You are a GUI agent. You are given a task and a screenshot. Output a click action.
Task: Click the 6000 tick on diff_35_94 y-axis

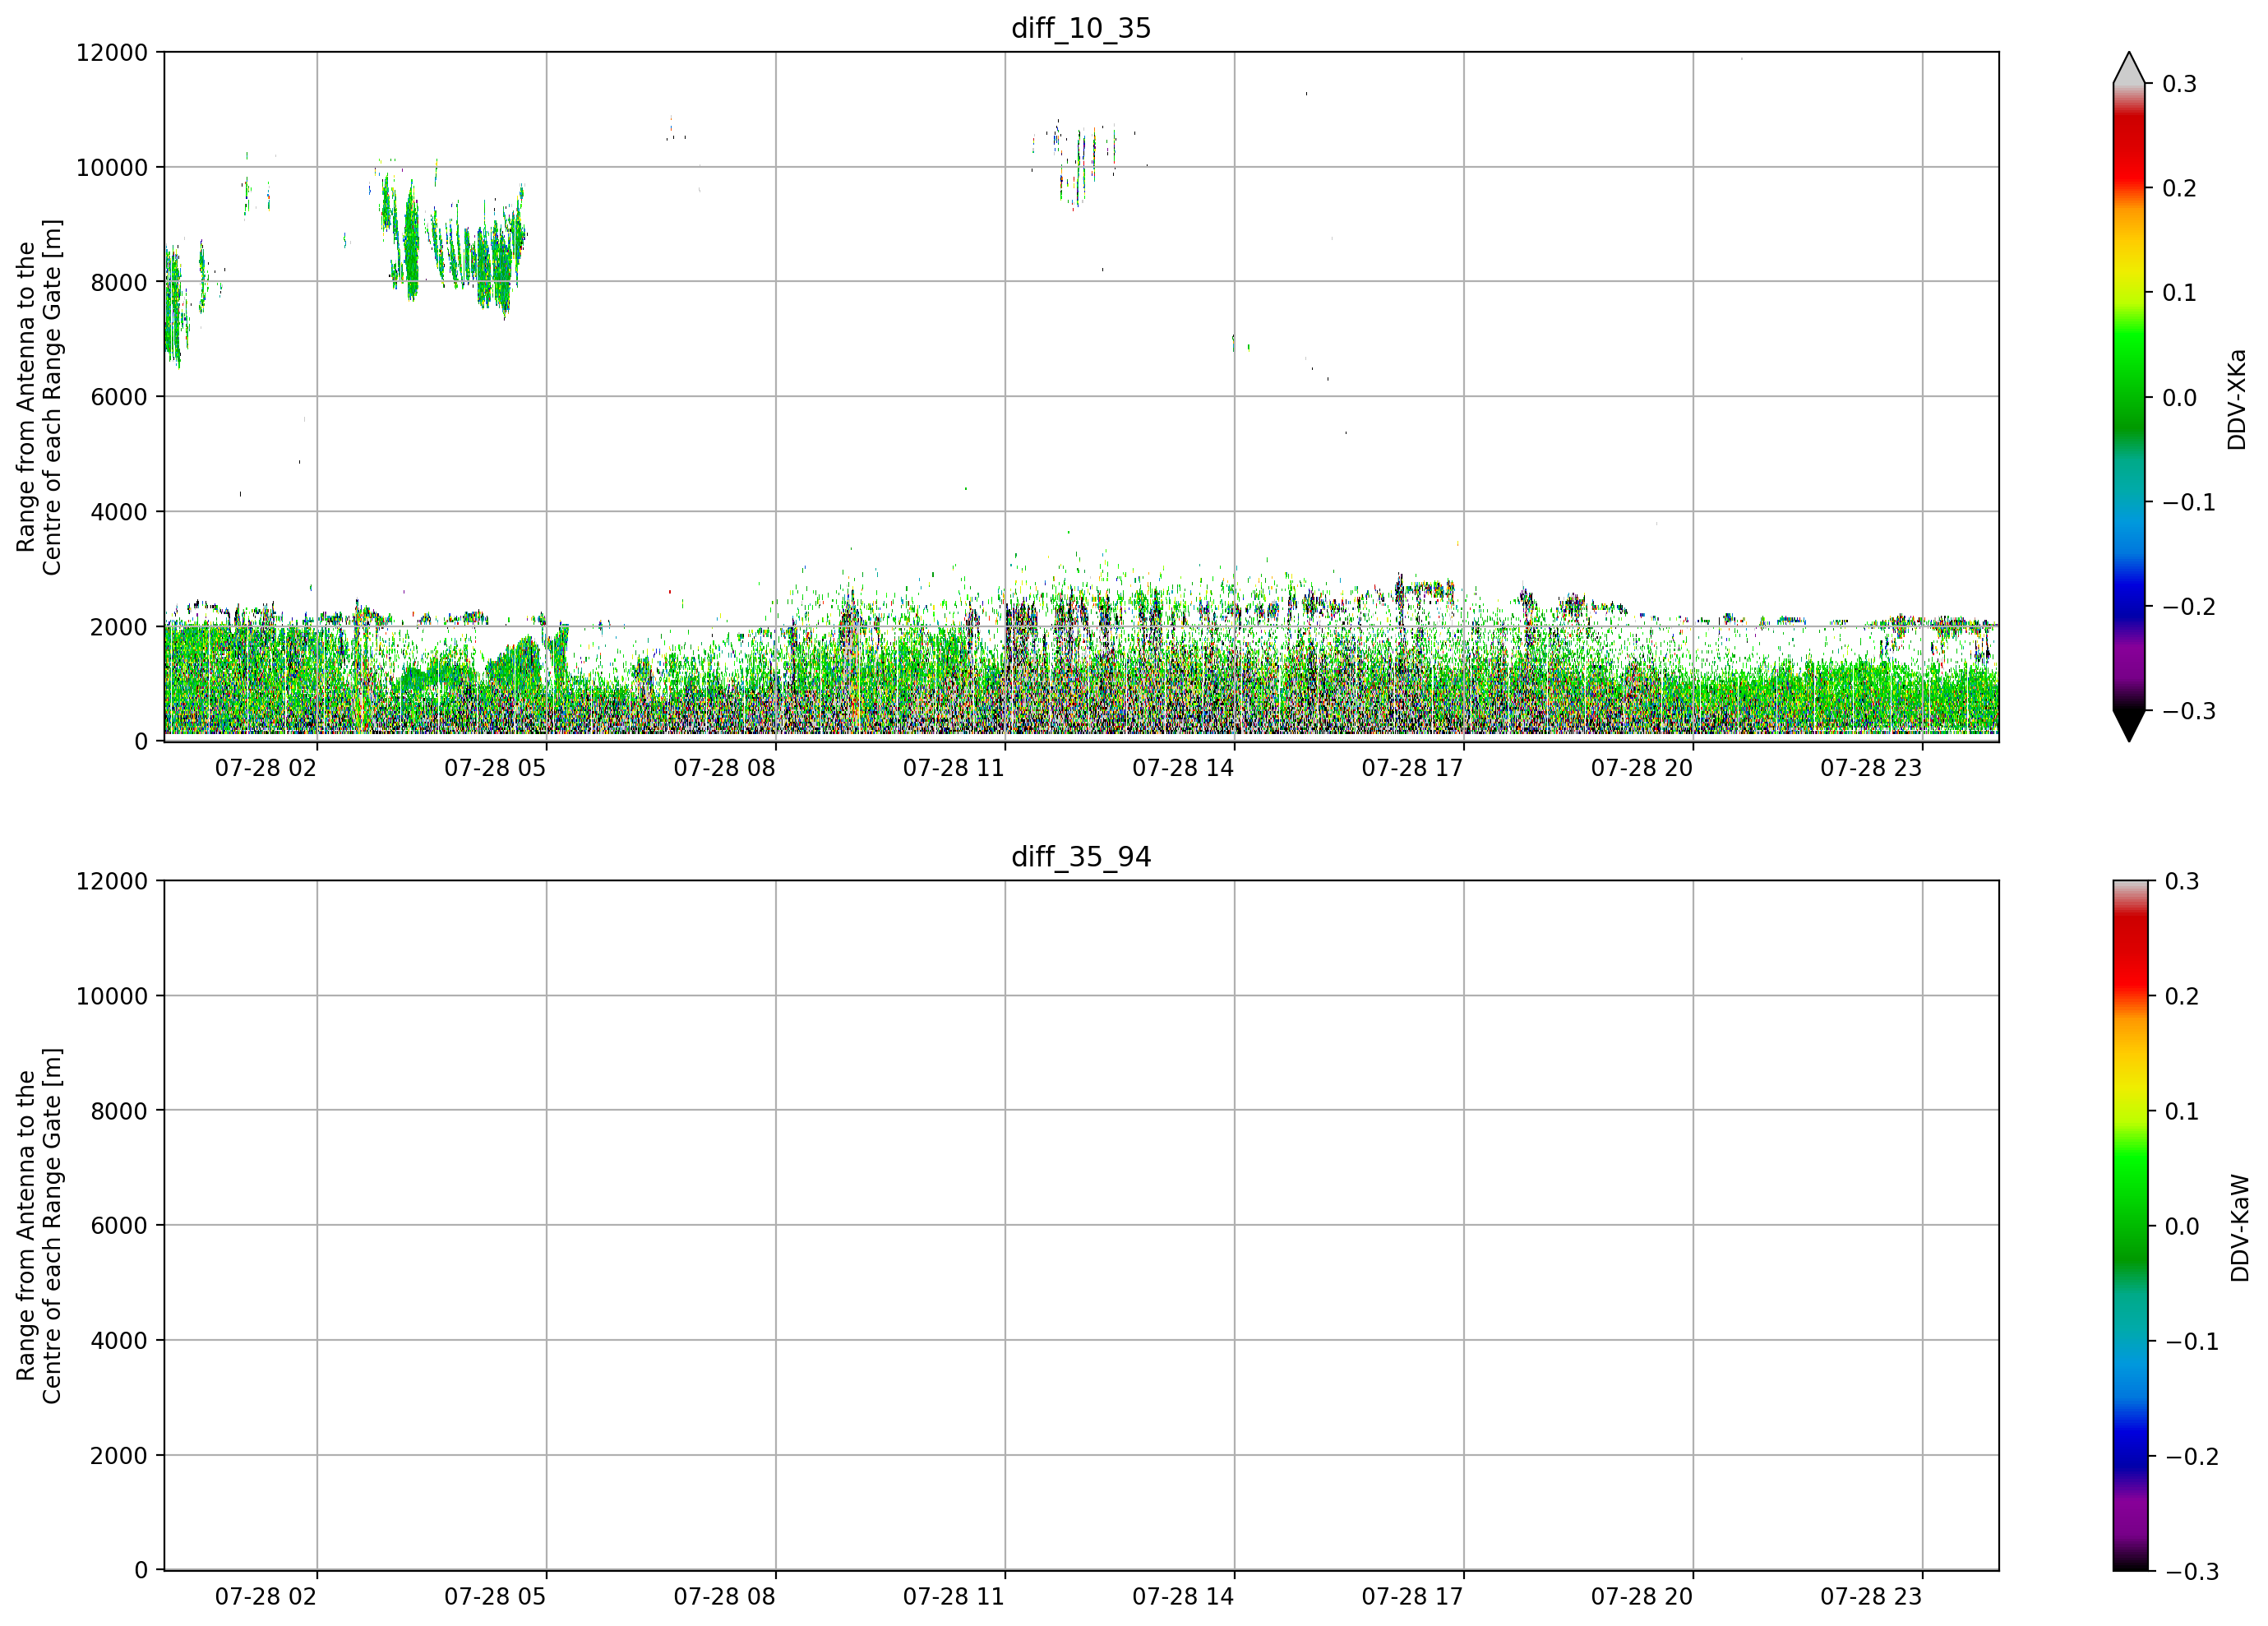[x=119, y=1226]
